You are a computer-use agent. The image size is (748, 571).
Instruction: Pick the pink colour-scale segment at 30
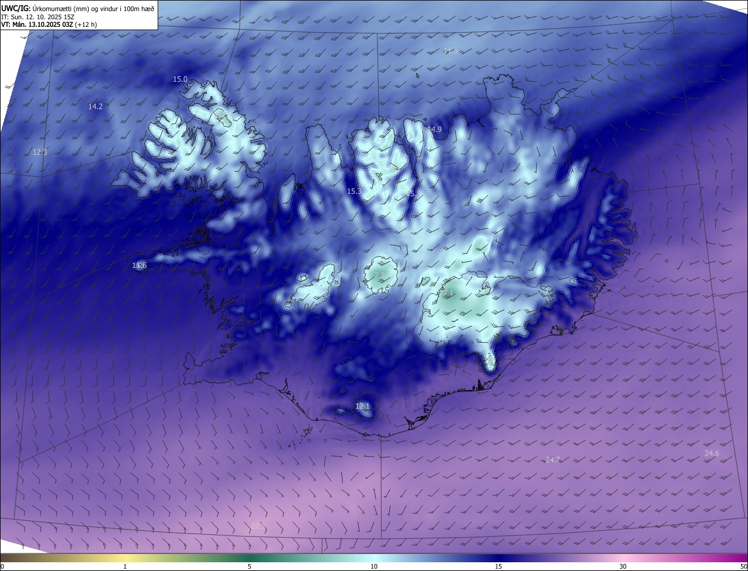(x=623, y=558)
